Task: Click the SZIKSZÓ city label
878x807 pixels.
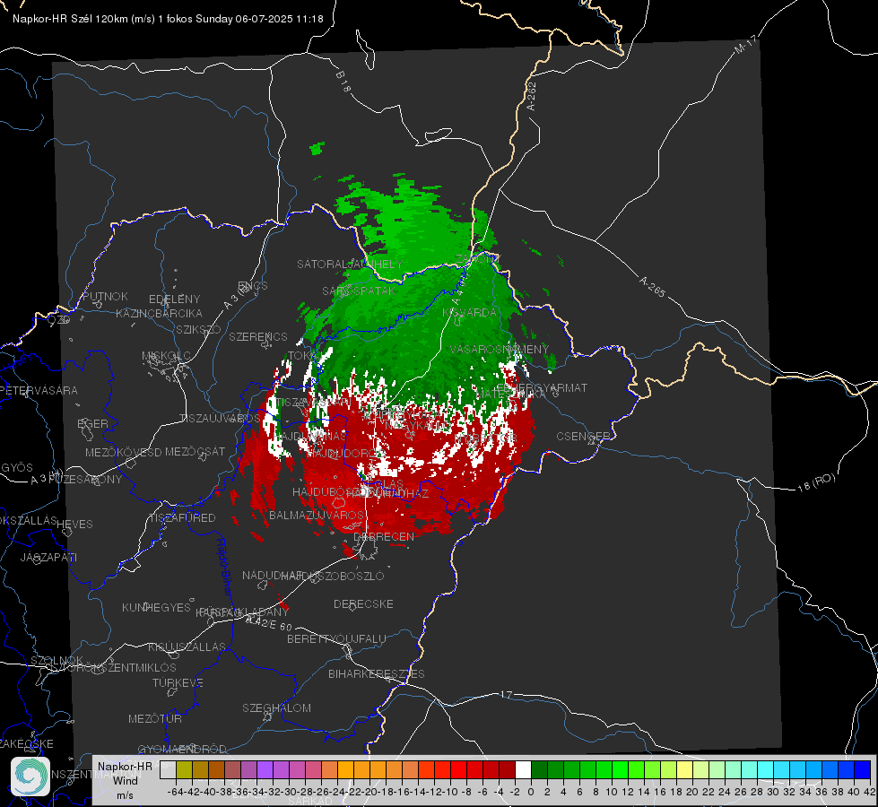Action: [199, 329]
